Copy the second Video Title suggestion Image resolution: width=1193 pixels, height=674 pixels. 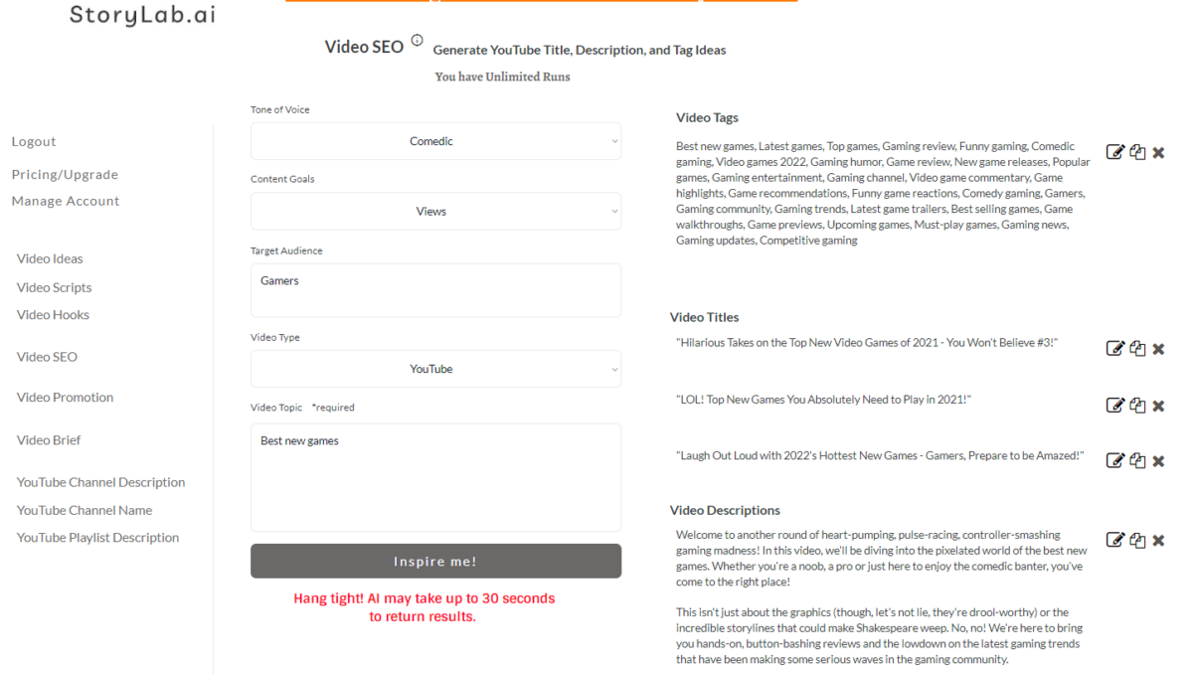coord(1137,405)
